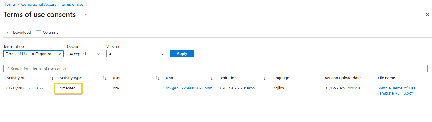
Task: Open Conditional Access Terms of use breadcrumb
Action: coord(53,5)
